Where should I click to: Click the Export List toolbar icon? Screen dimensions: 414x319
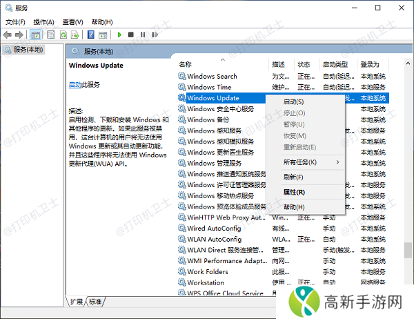75,35
